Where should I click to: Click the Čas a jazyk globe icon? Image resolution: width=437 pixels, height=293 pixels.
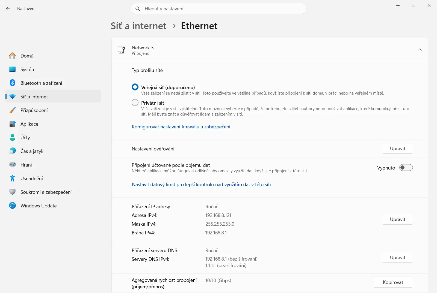(12, 151)
